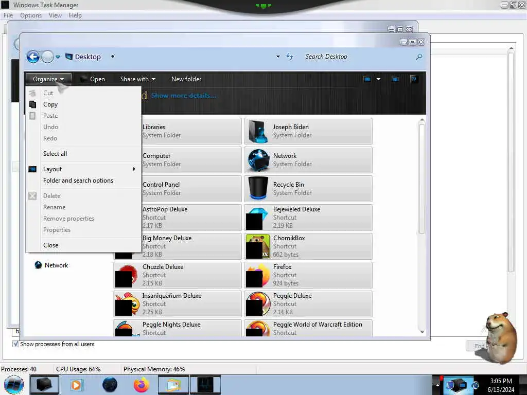Click the Task Manager vertical scrollbar
Viewport: 527px width, 395px height.
click(511, 161)
